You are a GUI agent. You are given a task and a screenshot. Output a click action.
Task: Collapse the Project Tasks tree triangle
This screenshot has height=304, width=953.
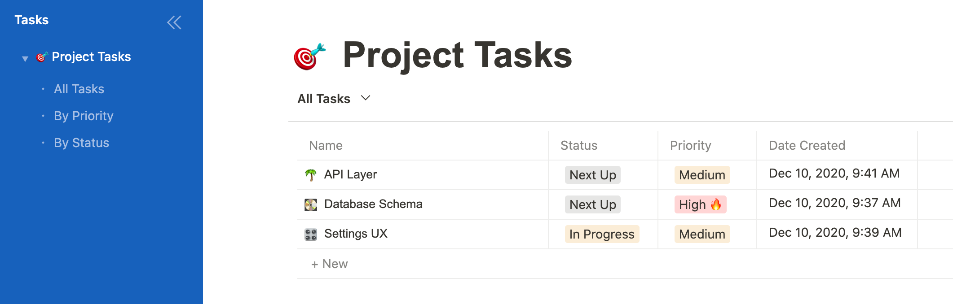click(25, 58)
